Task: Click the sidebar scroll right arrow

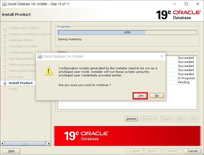Action: click(49, 144)
